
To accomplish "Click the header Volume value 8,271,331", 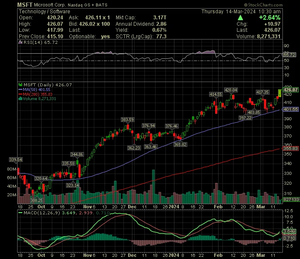I will click(x=269, y=37).
